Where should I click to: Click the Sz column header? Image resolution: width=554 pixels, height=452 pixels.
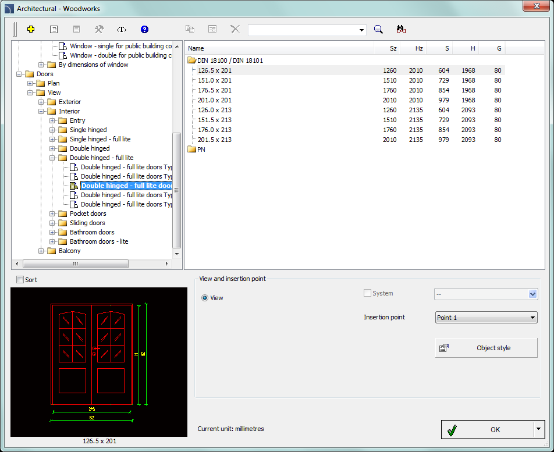387,48
